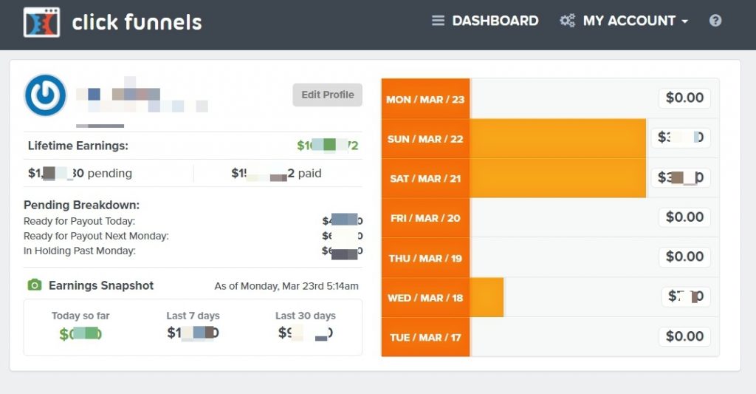Click the Last 30 days snapshot figure
This screenshot has height=394, width=756.
[305, 333]
